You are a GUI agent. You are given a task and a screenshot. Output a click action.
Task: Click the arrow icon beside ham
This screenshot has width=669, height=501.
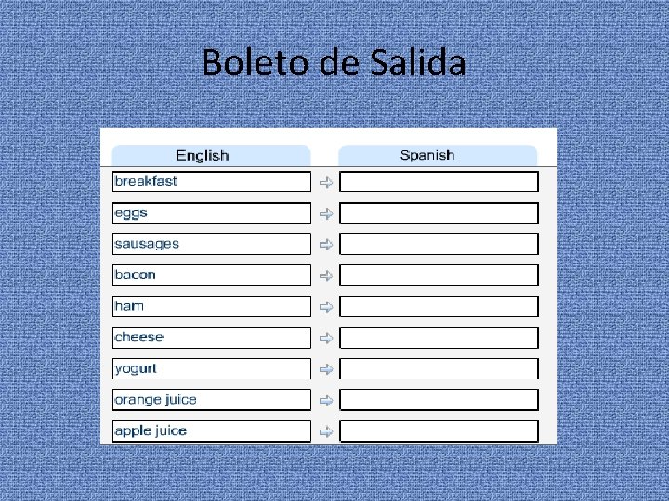point(326,306)
